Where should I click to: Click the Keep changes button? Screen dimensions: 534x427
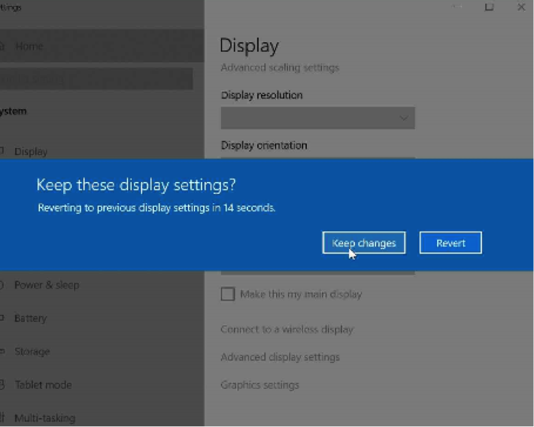(364, 243)
